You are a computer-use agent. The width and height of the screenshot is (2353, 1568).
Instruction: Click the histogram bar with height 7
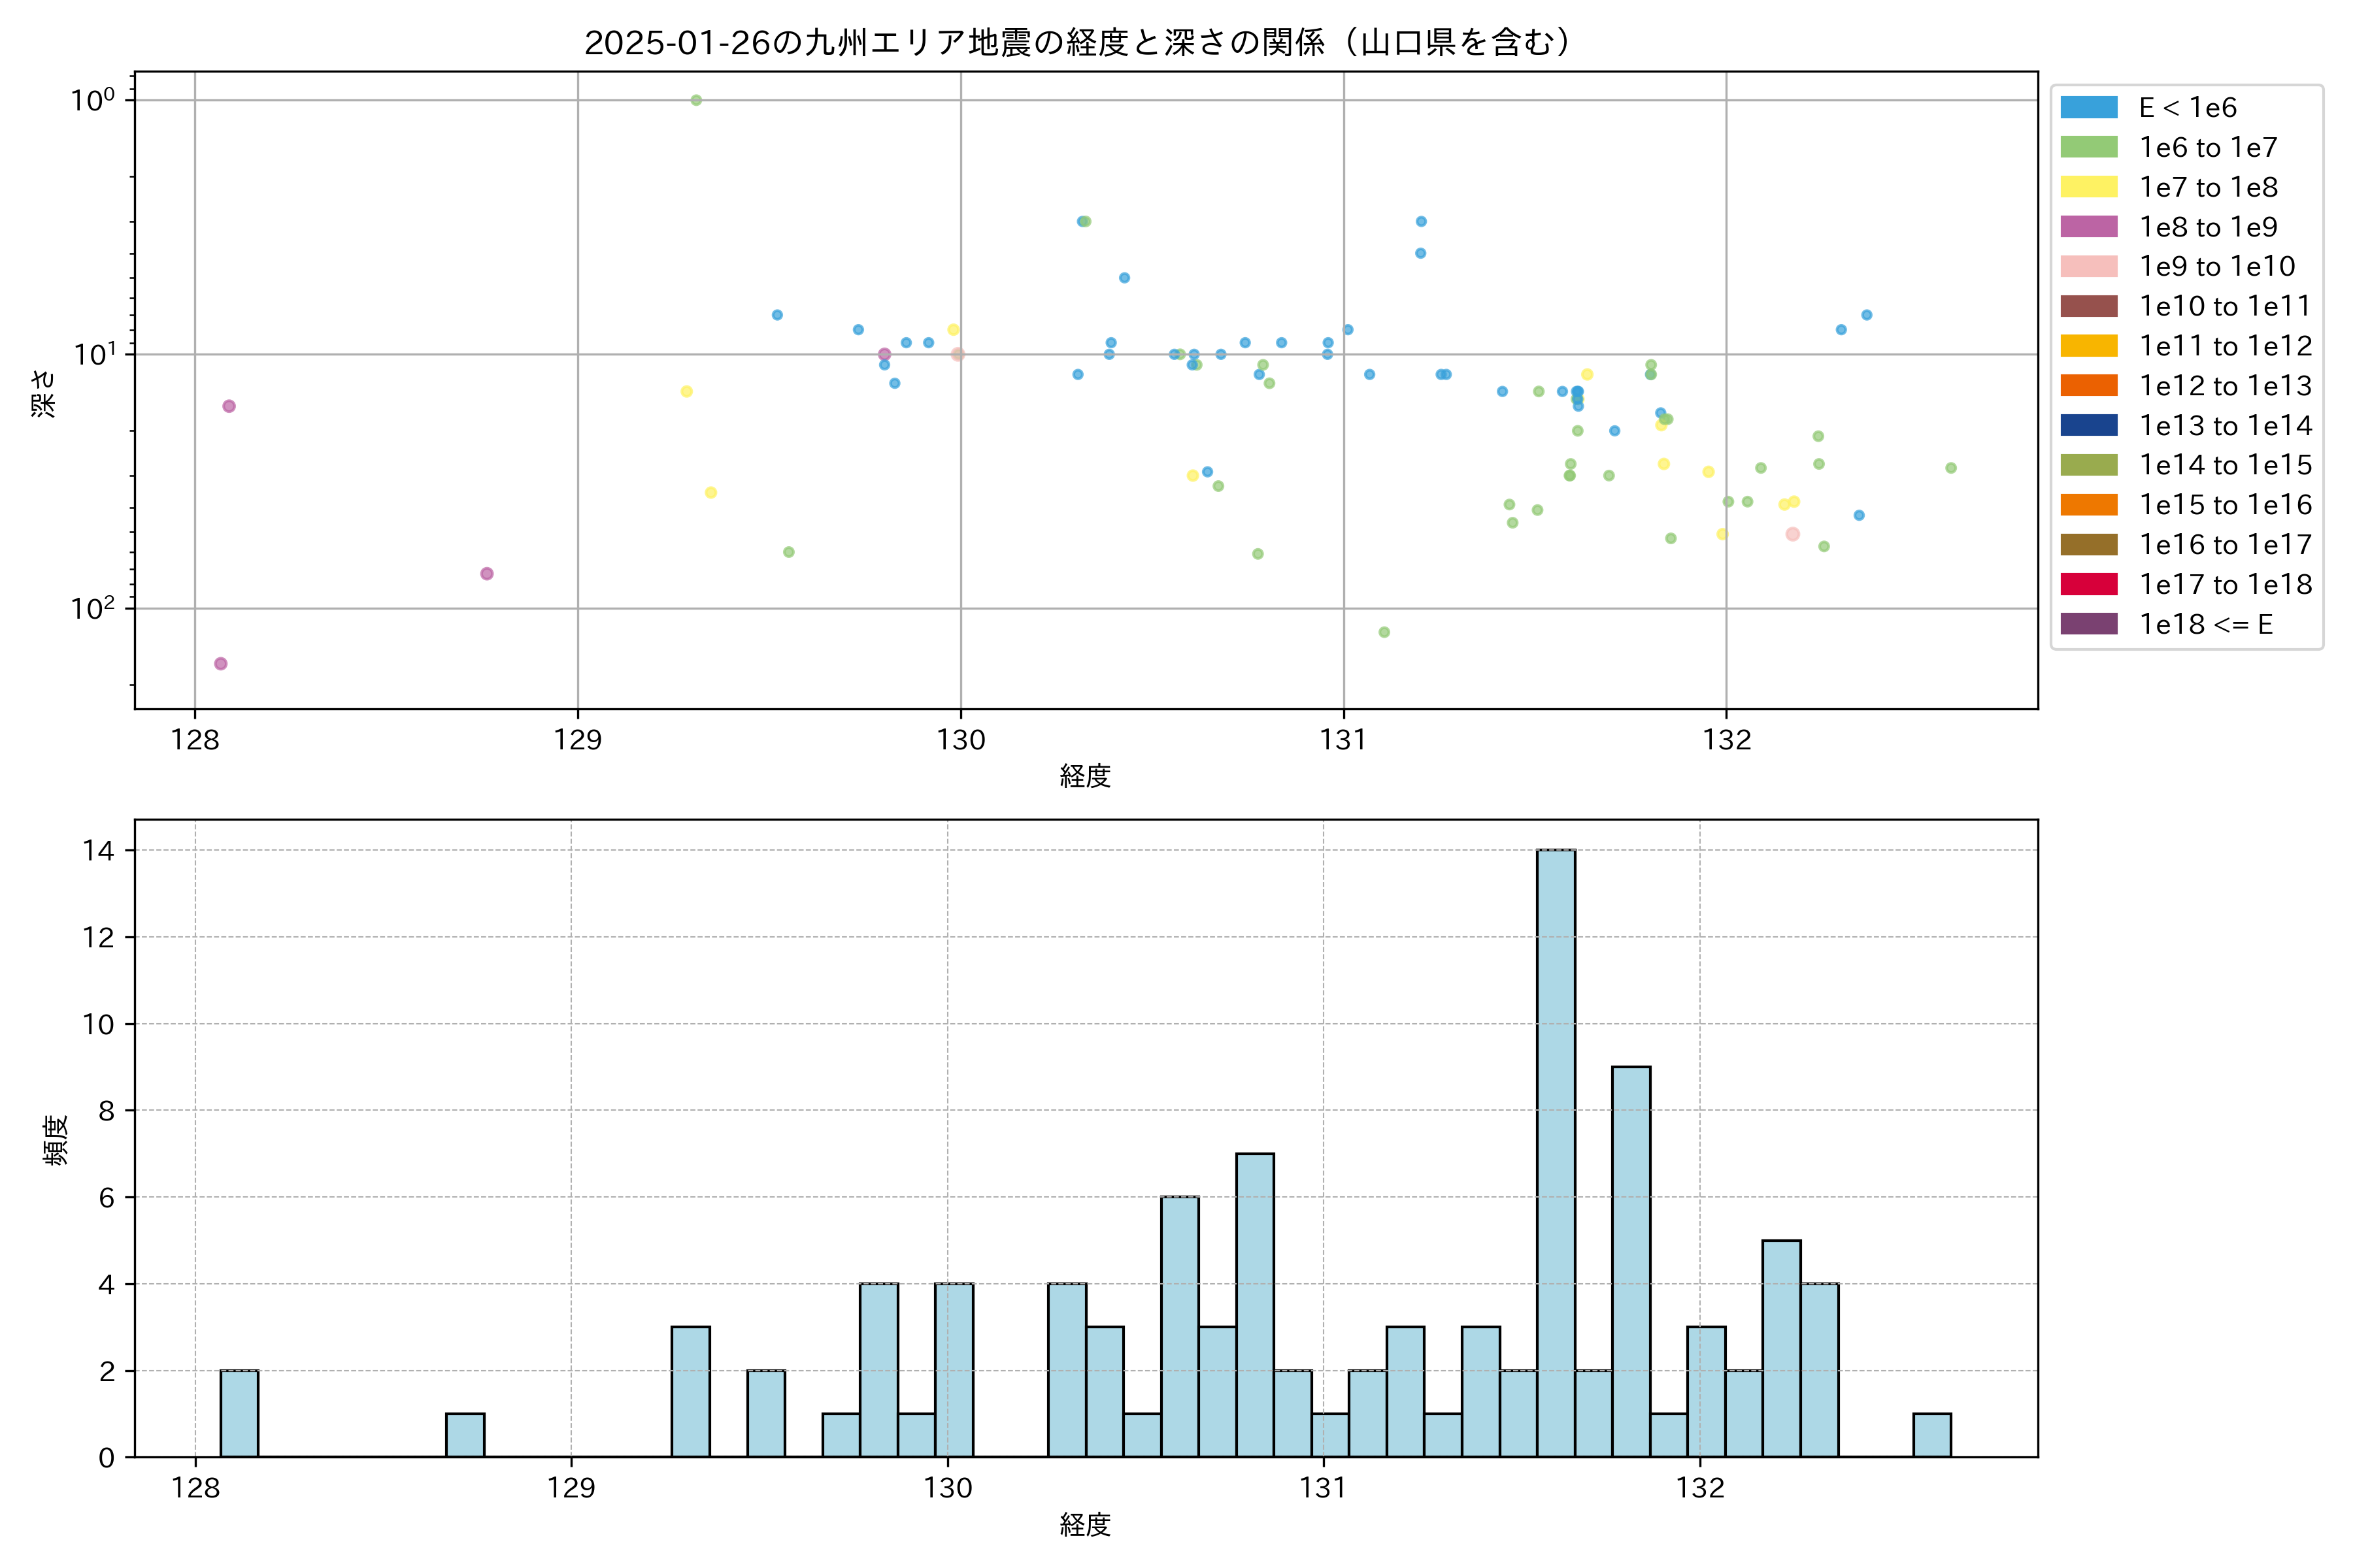[x=1254, y=1304]
